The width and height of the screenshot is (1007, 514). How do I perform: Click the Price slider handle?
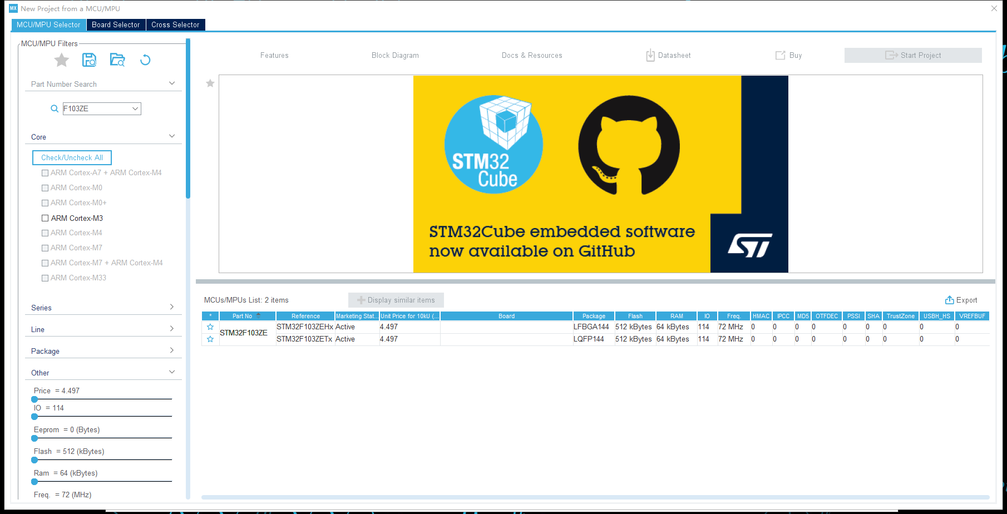34,399
